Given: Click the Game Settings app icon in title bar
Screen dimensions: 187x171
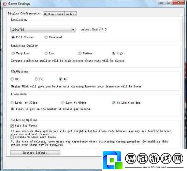Looking at the screenshot, I should (x=4, y=3).
